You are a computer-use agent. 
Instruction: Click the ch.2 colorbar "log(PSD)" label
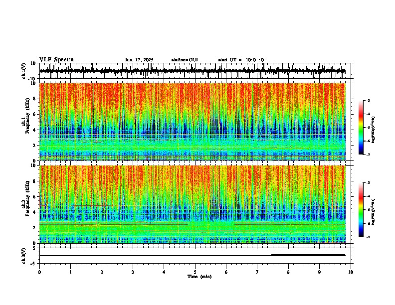(374, 212)
